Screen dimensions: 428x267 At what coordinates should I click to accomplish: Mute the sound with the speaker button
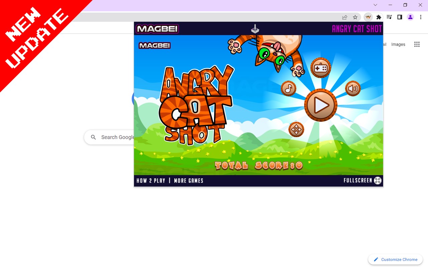353,88
